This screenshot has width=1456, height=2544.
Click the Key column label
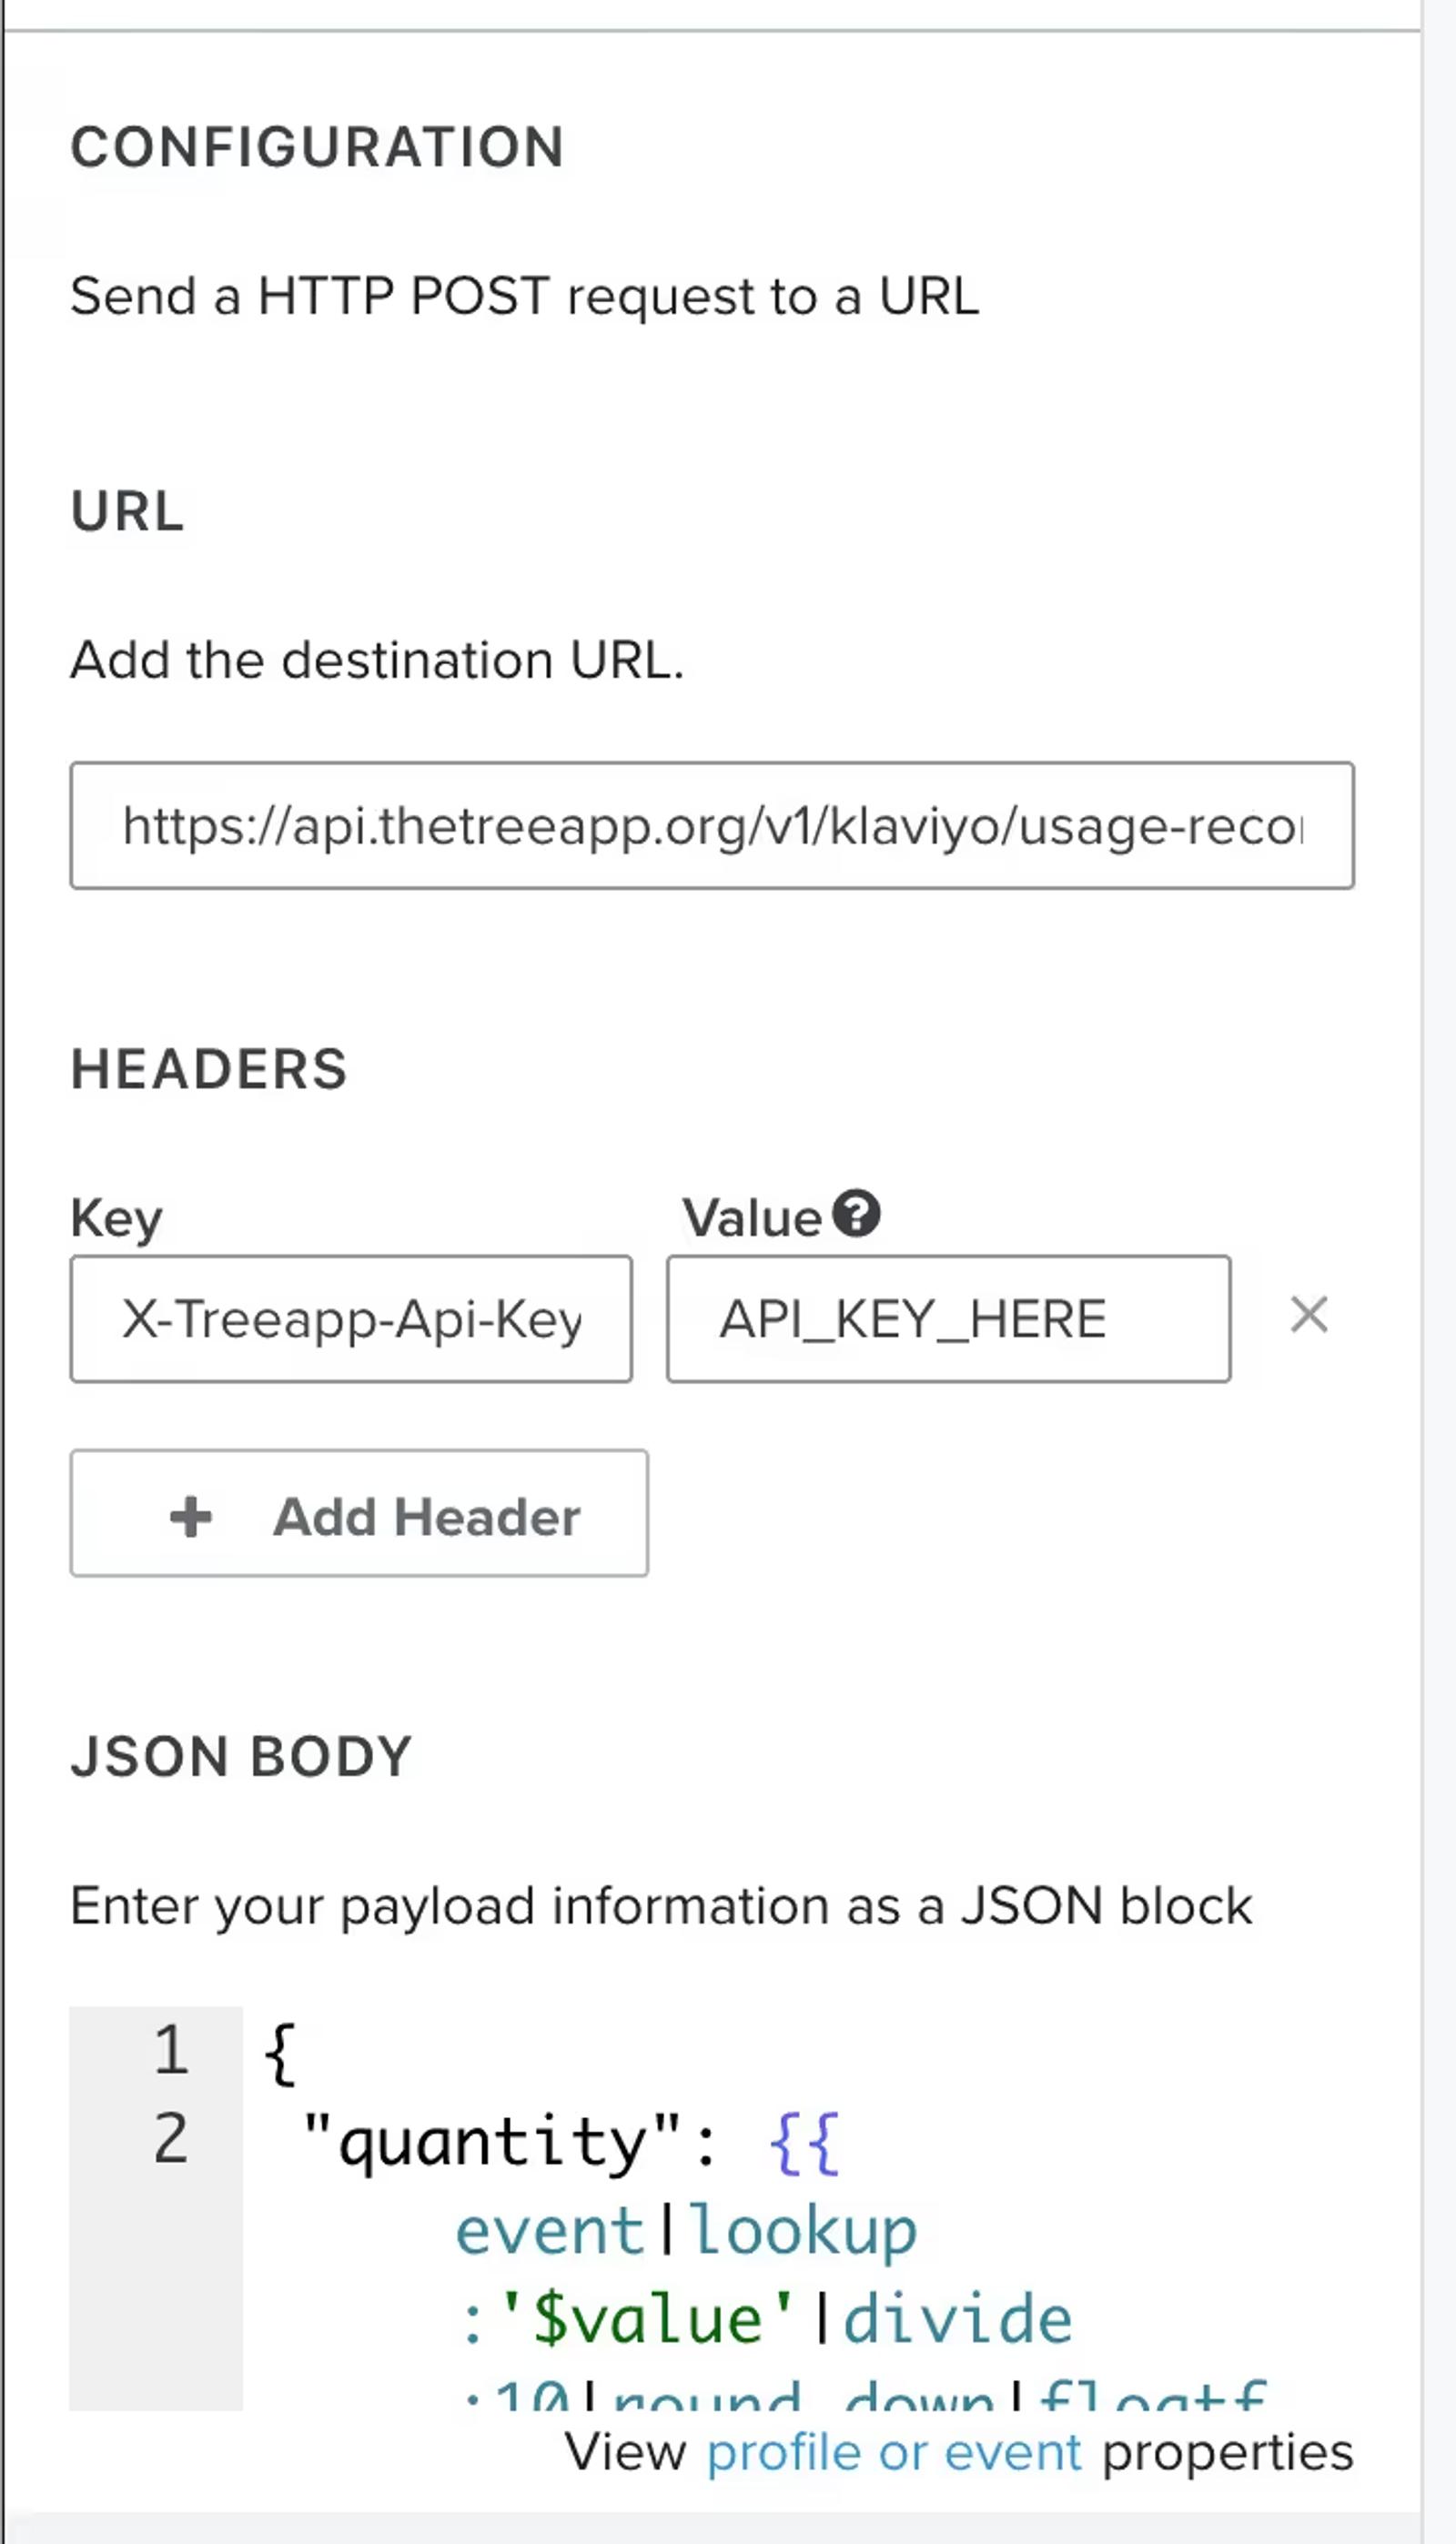point(116,1218)
